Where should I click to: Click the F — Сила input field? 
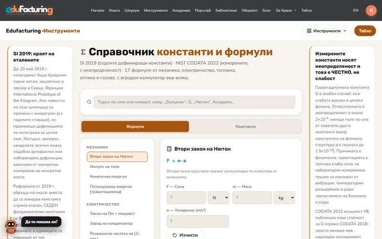(186, 197)
